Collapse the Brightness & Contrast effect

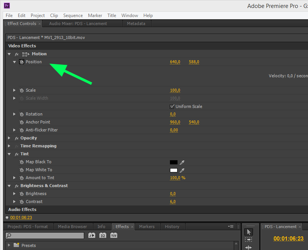(9, 186)
